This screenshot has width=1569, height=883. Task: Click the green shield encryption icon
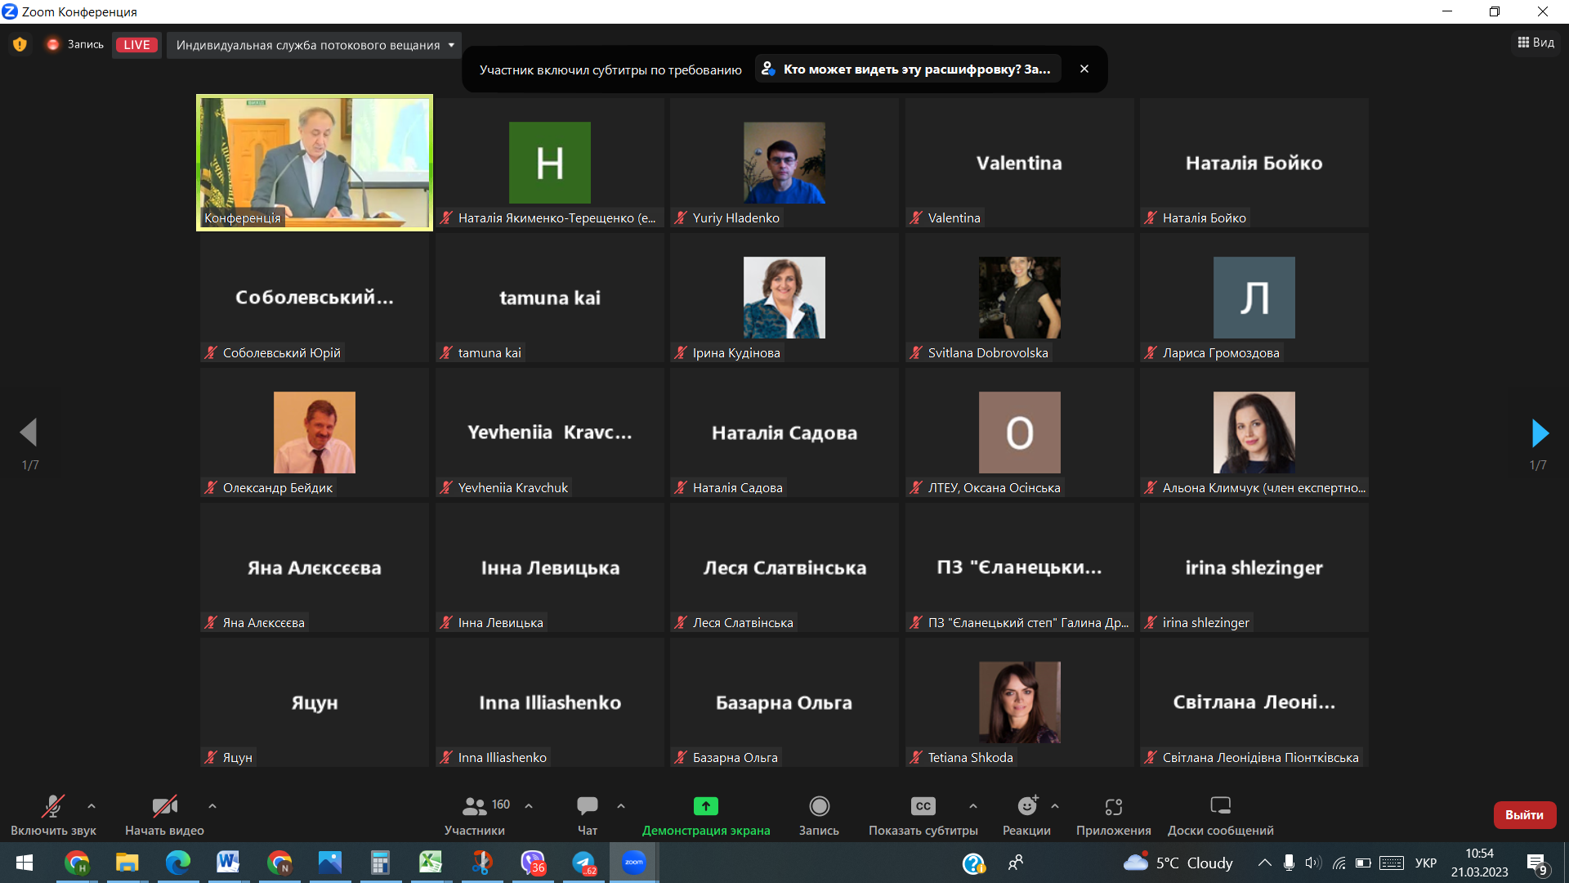click(x=20, y=44)
